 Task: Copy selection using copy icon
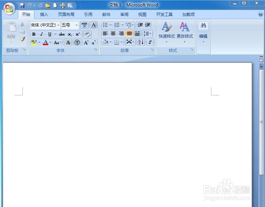click(22, 32)
